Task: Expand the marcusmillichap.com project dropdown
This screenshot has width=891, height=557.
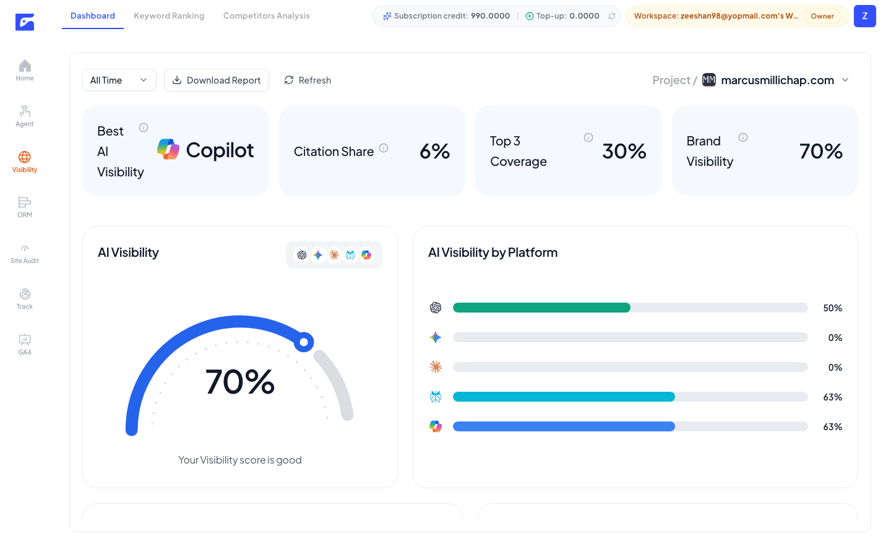Action: 845,80
